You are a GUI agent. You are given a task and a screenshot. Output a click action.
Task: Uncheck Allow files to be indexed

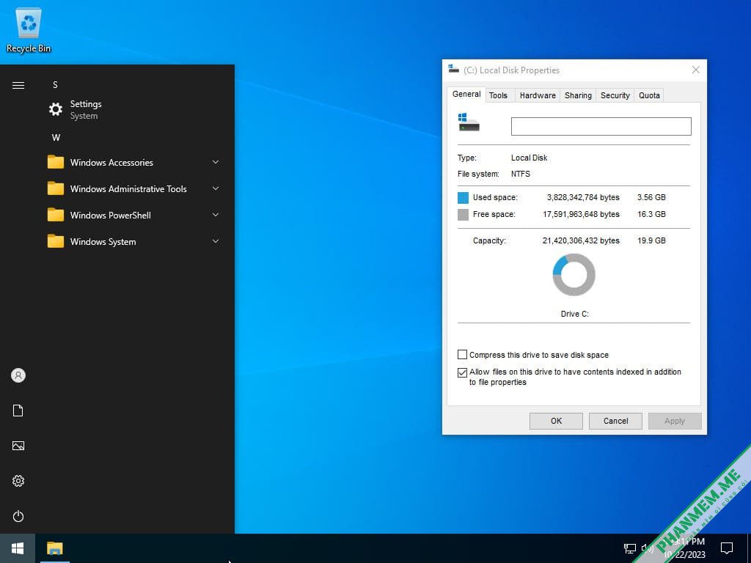[x=462, y=372]
